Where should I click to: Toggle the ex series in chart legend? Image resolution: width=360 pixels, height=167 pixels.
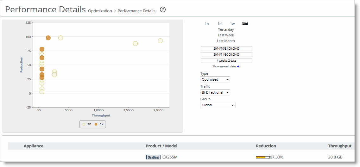click(99, 124)
